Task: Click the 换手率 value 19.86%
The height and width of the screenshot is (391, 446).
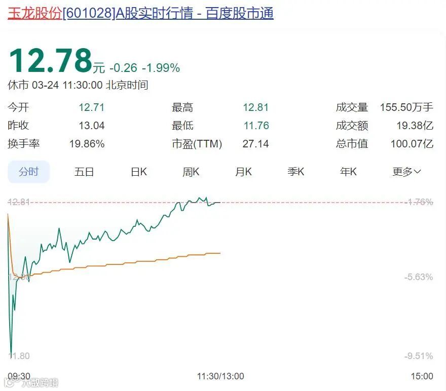Action: (87, 144)
